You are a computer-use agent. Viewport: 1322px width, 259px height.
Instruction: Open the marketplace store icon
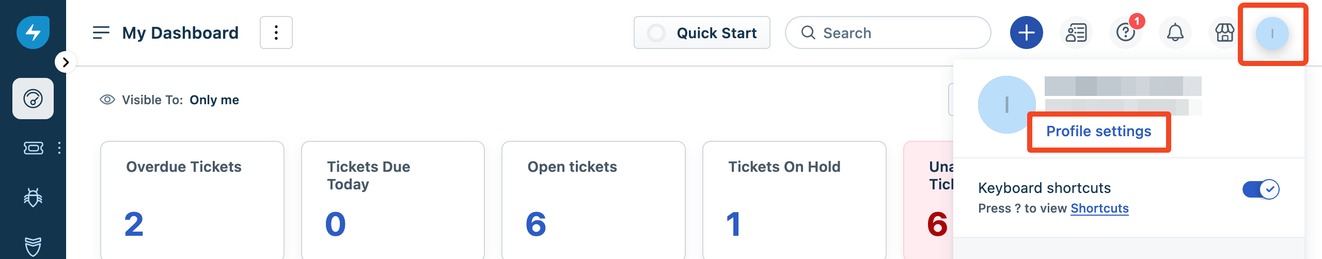point(1224,33)
